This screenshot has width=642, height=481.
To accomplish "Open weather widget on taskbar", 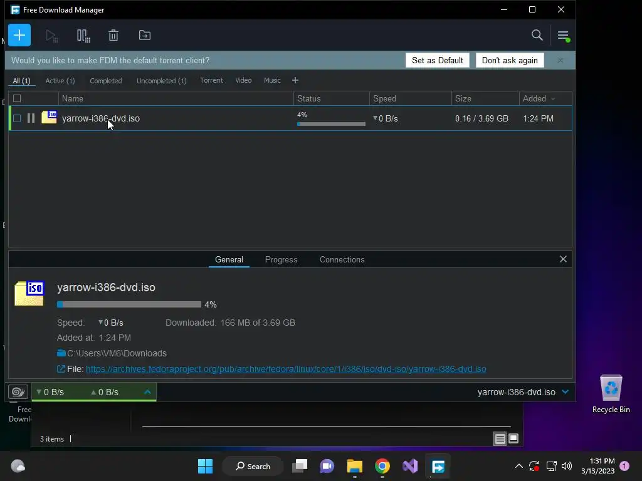I will (x=18, y=466).
